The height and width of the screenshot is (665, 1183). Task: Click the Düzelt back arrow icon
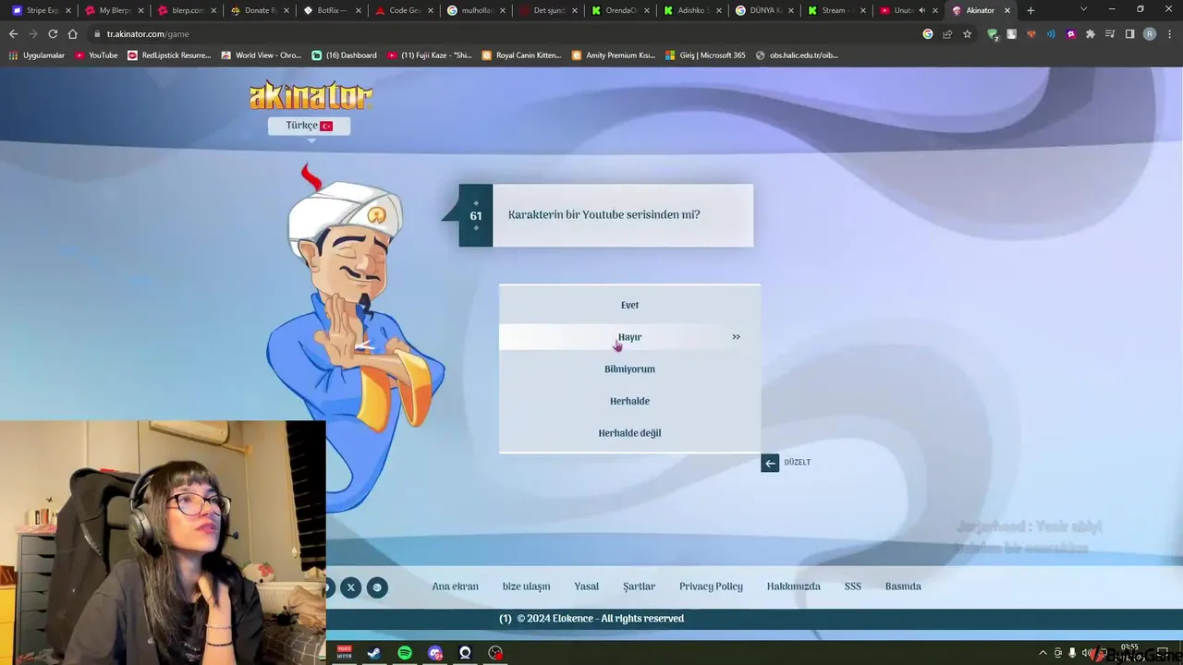[x=770, y=463]
